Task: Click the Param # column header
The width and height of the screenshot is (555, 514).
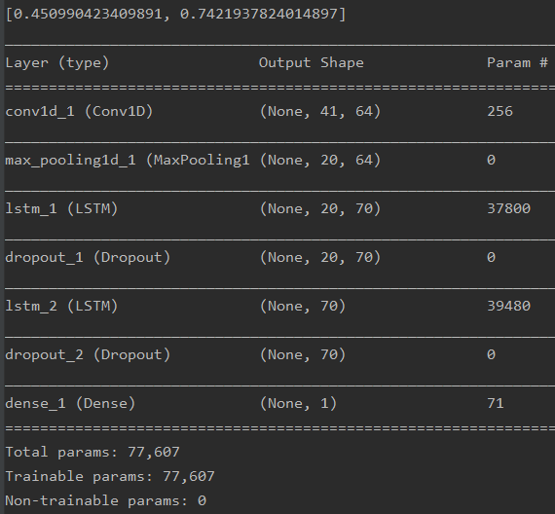Action: tap(517, 63)
